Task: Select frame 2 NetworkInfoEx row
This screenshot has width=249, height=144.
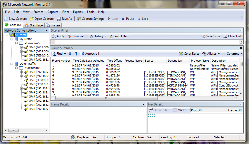Action: pyautogui.click(x=145, y=69)
